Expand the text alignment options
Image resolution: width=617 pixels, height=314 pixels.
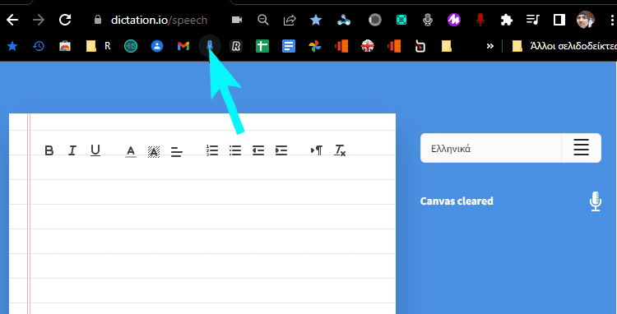177,151
